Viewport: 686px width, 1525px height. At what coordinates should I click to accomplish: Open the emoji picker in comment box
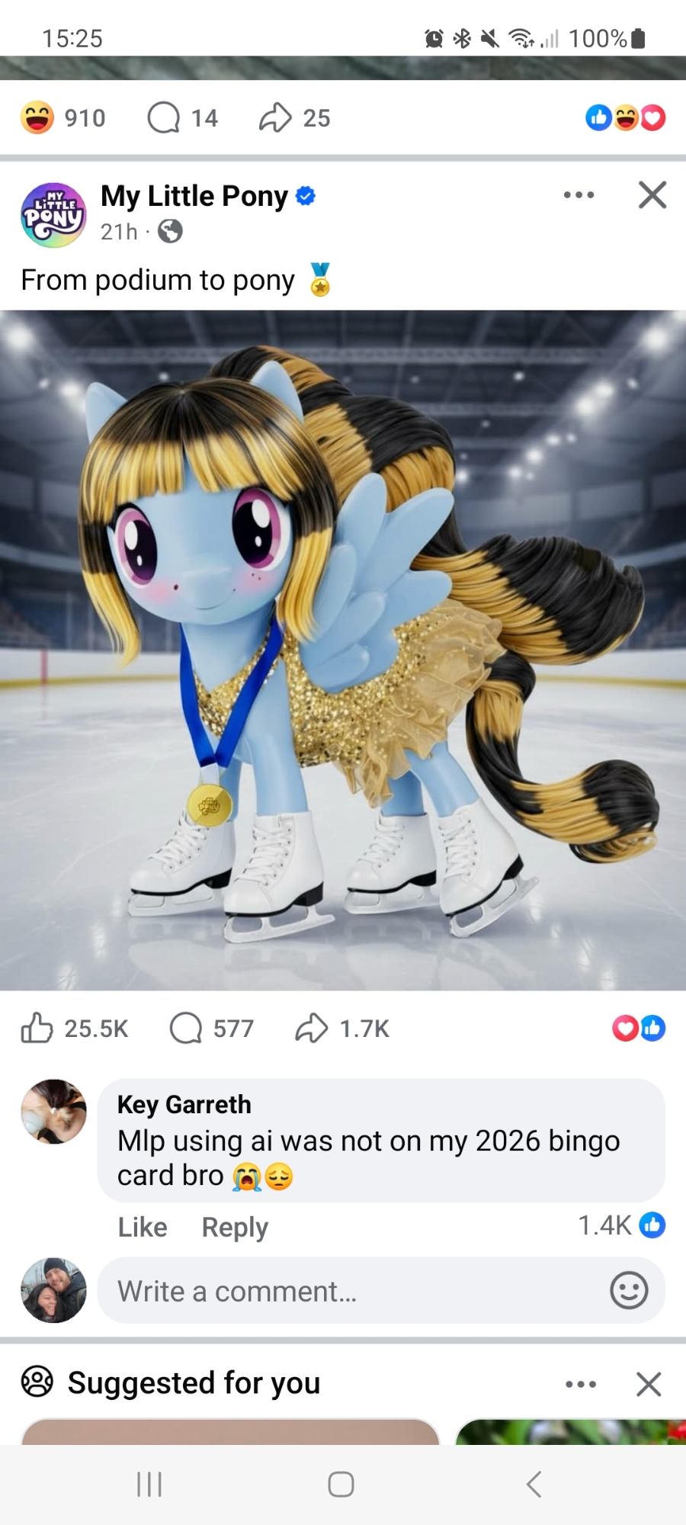(x=629, y=1290)
